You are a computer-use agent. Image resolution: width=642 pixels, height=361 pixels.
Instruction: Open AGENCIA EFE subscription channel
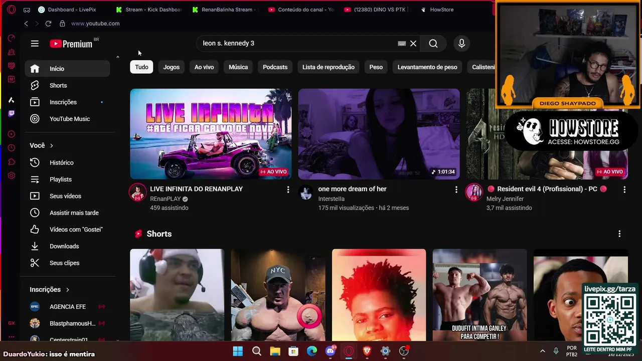[67, 306]
